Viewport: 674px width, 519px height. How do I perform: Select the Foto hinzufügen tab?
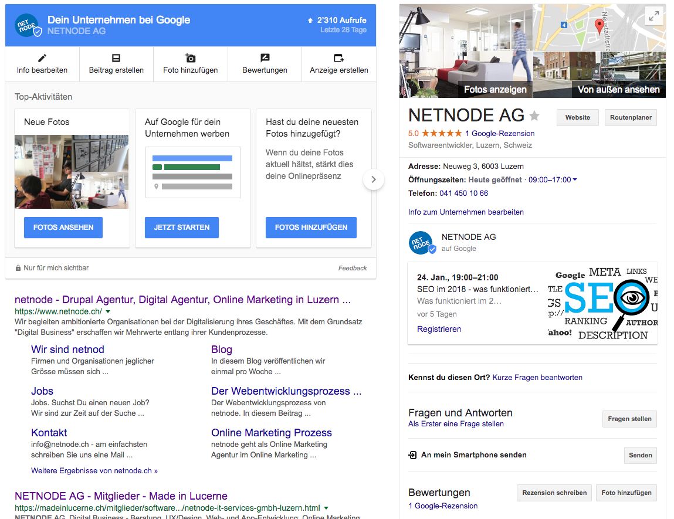click(x=191, y=64)
